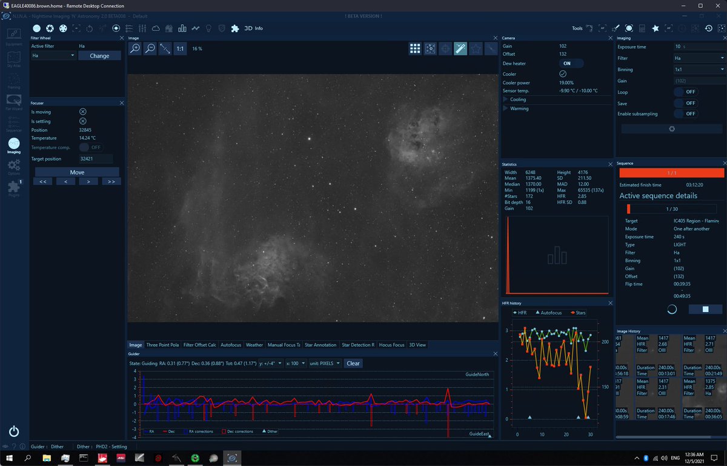Click the star icon in Tools toolbar

(x=655, y=28)
